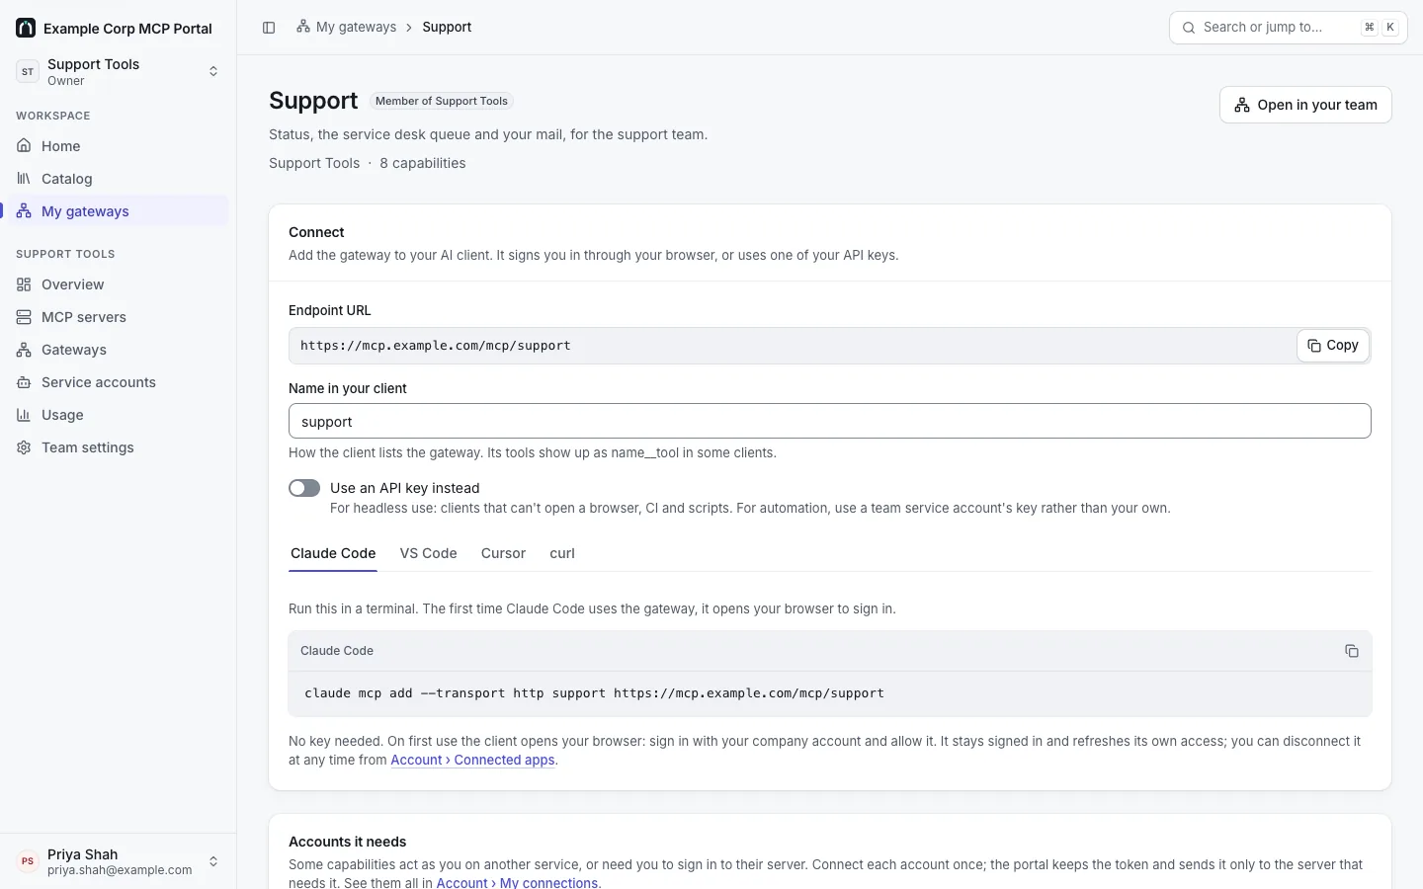The width and height of the screenshot is (1423, 889).
Task: Click the Name in your client field
Action: coord(830,421)
